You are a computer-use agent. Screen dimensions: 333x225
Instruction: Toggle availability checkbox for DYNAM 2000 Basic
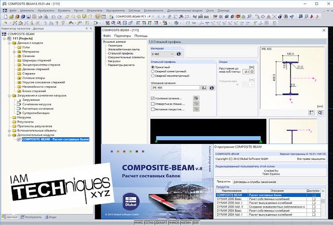coord(314,199)
